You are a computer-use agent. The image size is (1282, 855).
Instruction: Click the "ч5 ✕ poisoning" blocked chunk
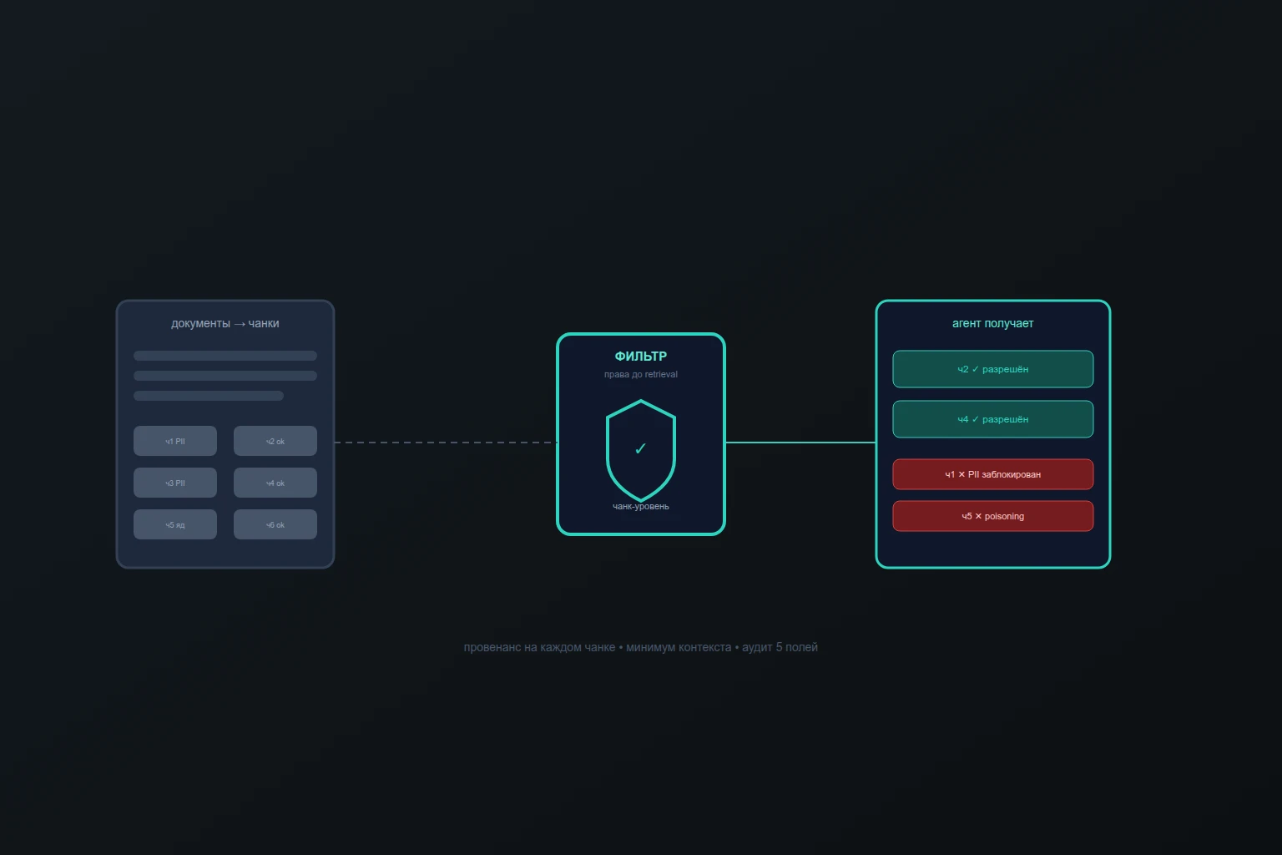993,516
